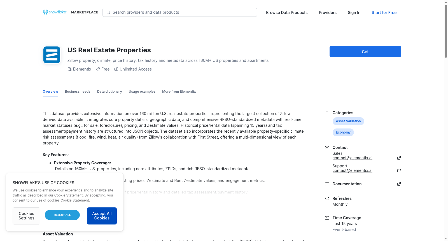Click the Snowflake logo in the header
The image size is (448, 241).
point(55,12)
